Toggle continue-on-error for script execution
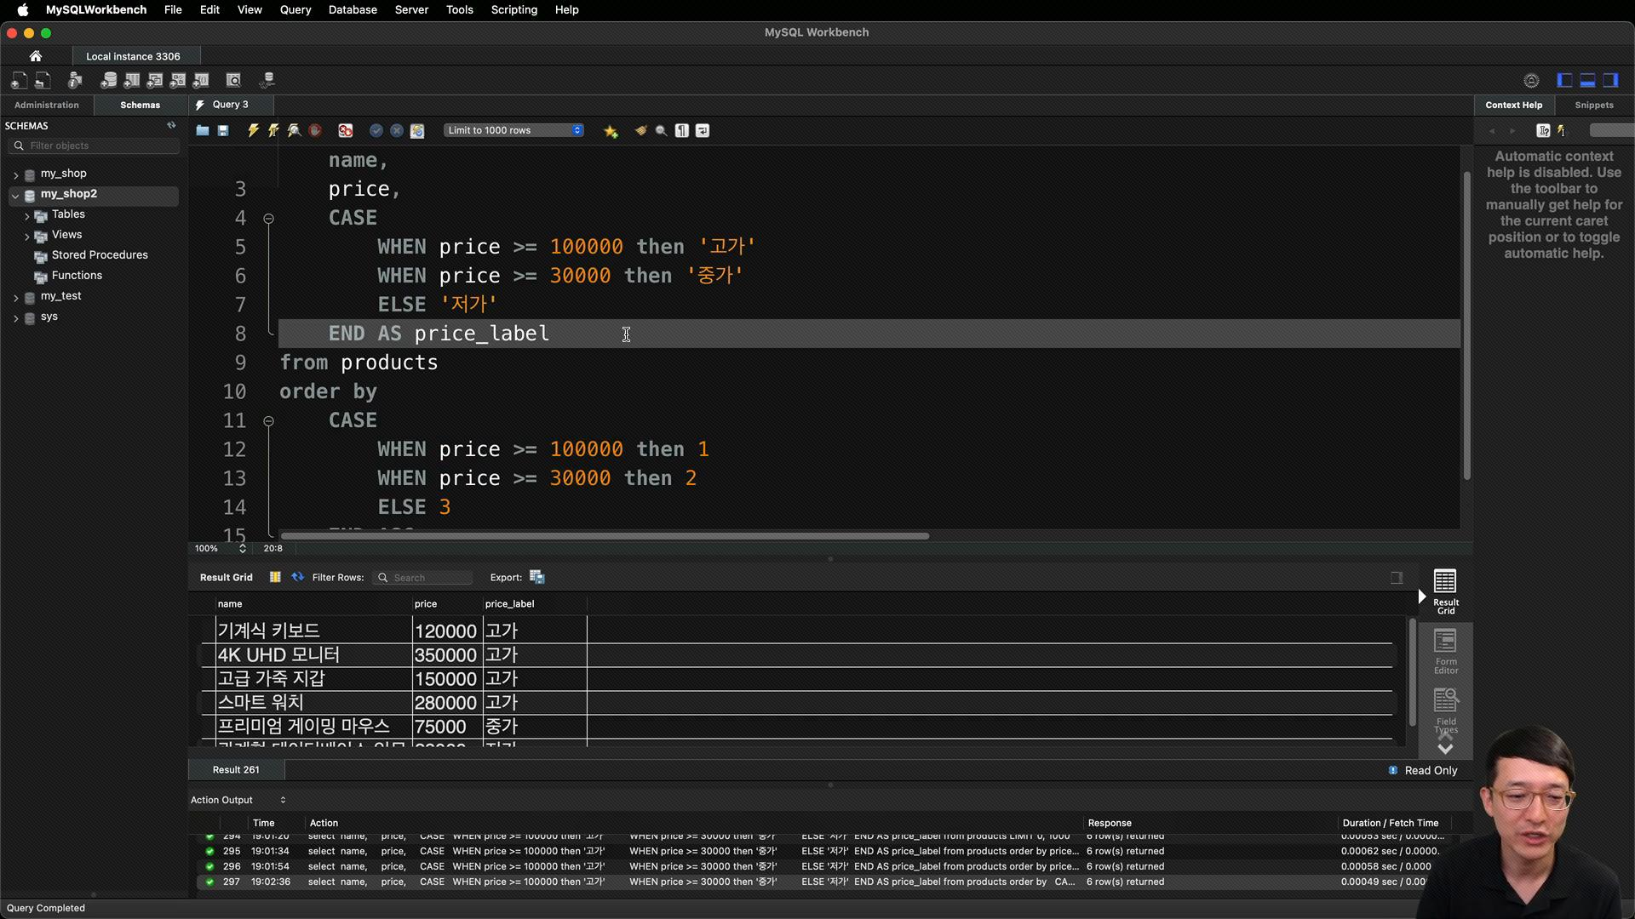 tap(346, 130)
